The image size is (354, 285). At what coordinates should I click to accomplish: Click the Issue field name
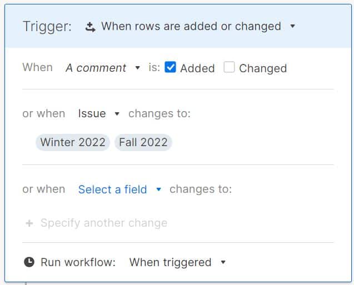[x=92, y=113]
